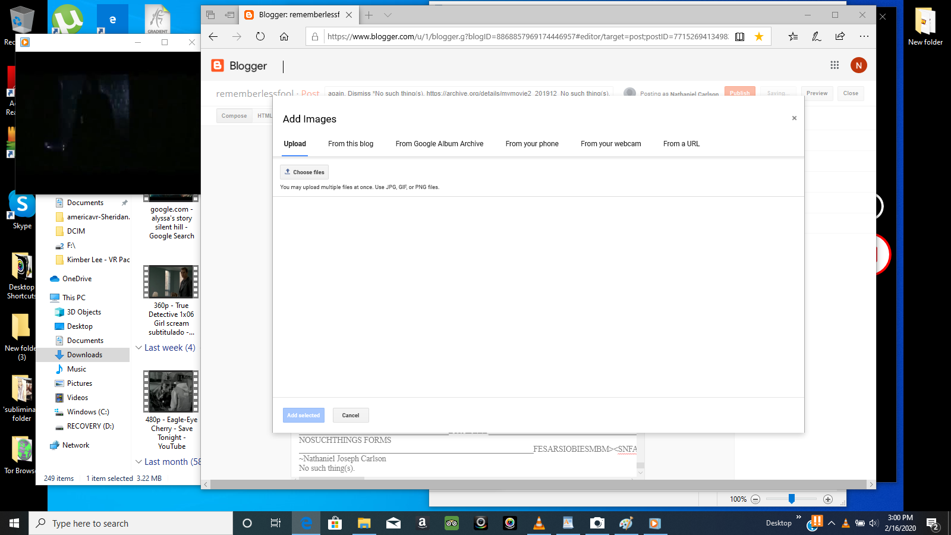This screenshot has height=535, width=951.
Task: Click set tabs aside icon in Edge
Action: tap(230, 15)
